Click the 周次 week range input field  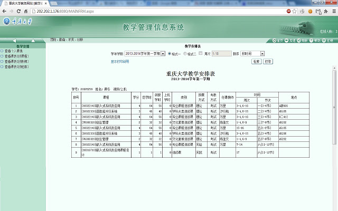click(222, 54)
